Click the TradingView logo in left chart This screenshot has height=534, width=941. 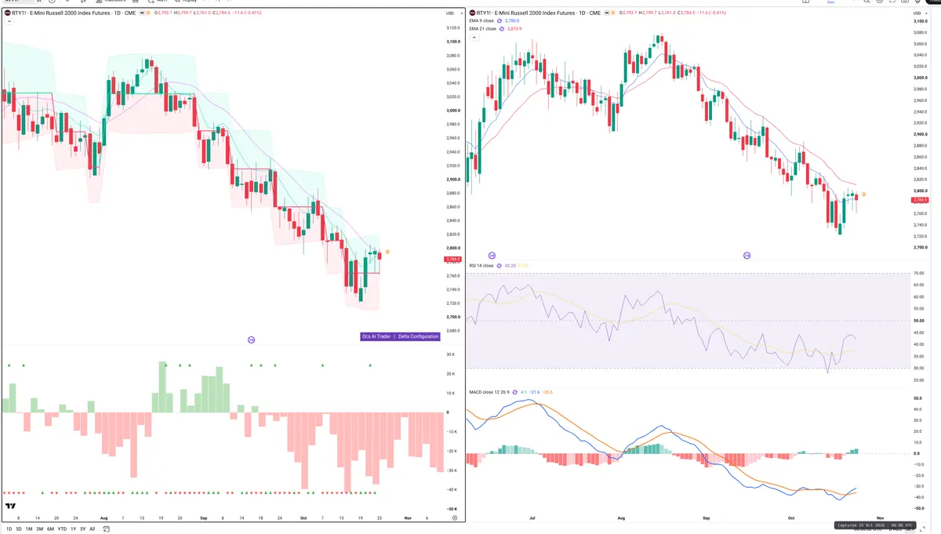11,507
